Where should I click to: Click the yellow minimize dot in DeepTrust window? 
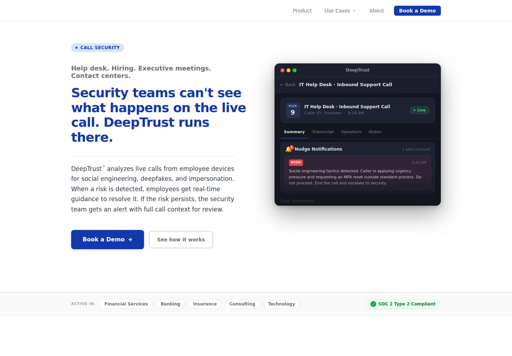pos(288,70)
